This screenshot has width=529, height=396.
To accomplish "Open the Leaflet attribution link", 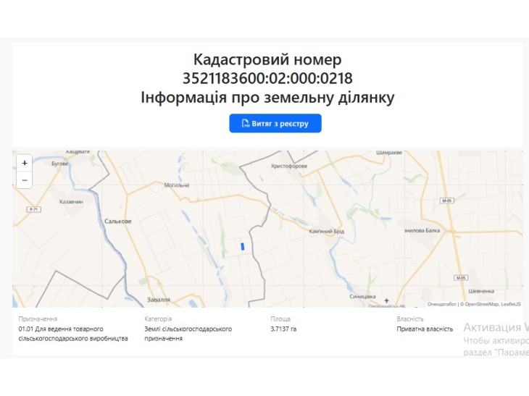I will coord(511,304).
